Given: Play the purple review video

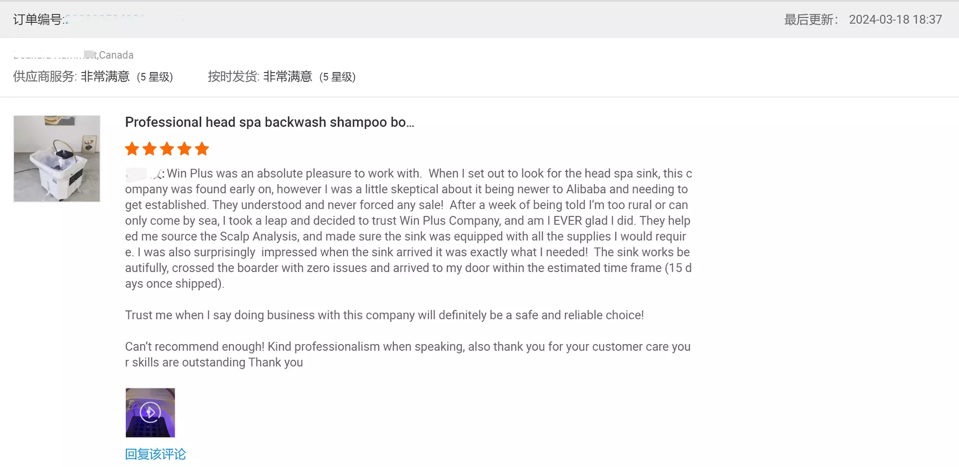Looking at the screenshot, I should (150, 412).
